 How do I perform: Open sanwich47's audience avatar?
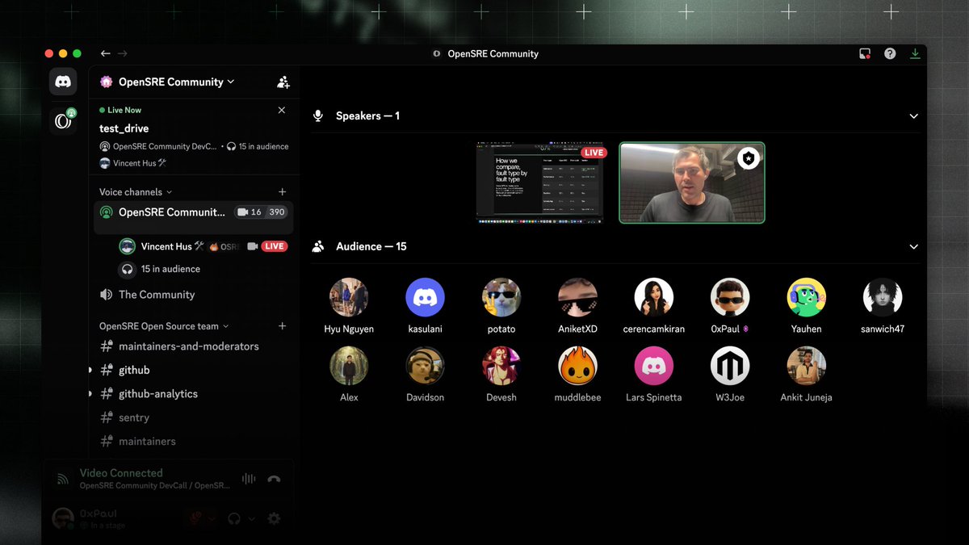pyautogui.click(x=882, y=297)
